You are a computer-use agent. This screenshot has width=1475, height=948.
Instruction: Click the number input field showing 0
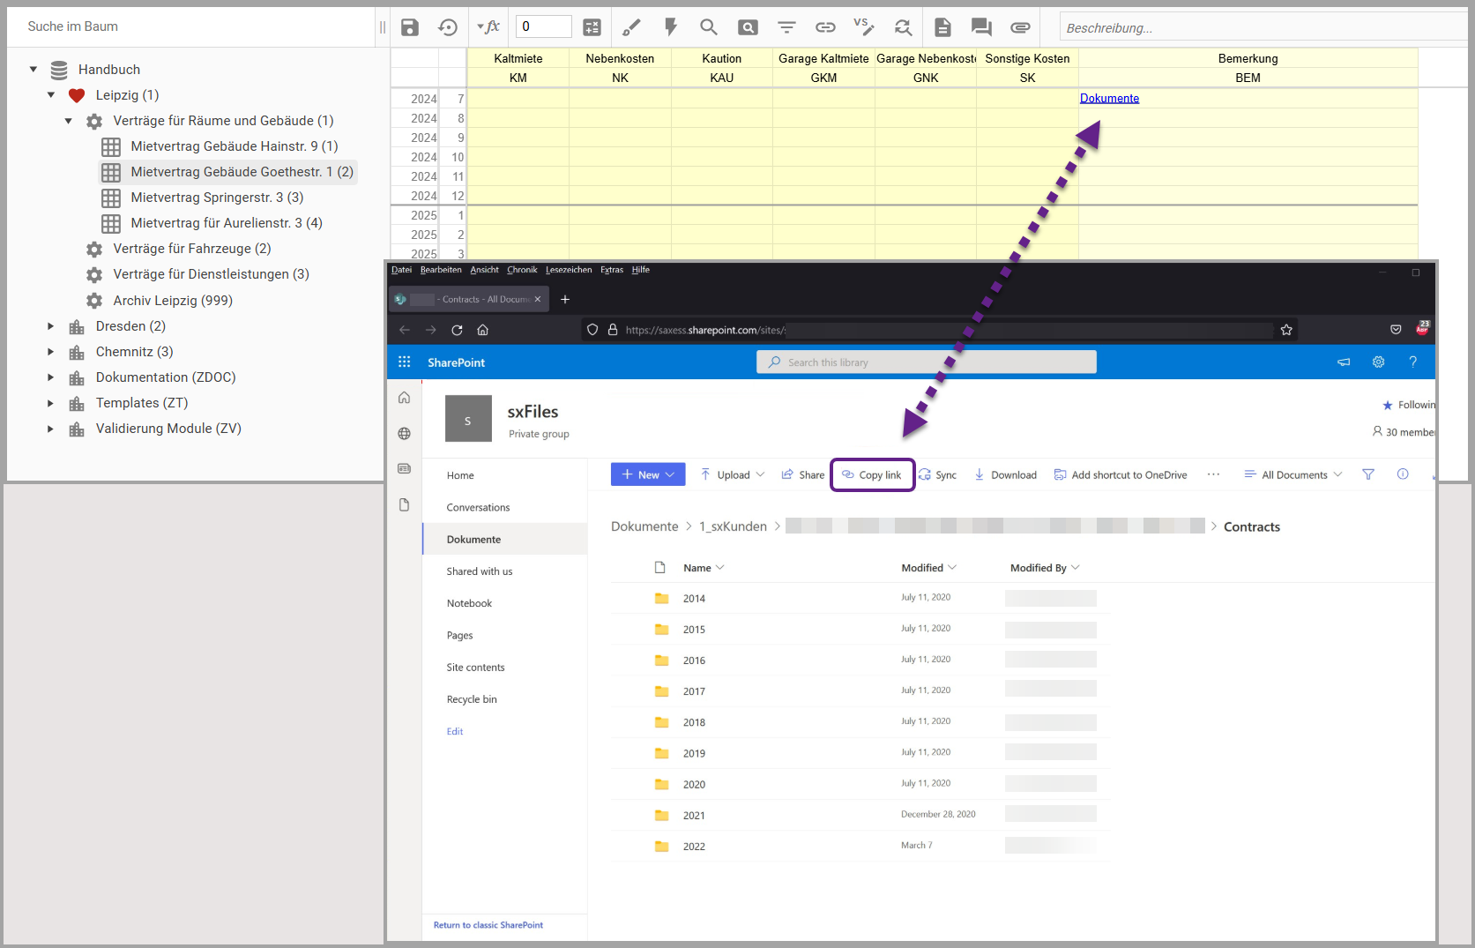[x=543, y=26]
